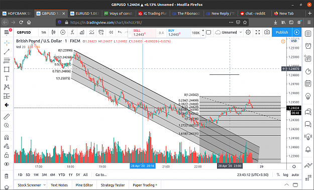
Task: Toggle lock all drawing tools
Action: click(x=7, y=155)
